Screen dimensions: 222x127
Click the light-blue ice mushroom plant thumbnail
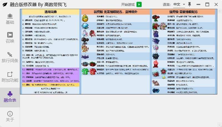point(85,26)
